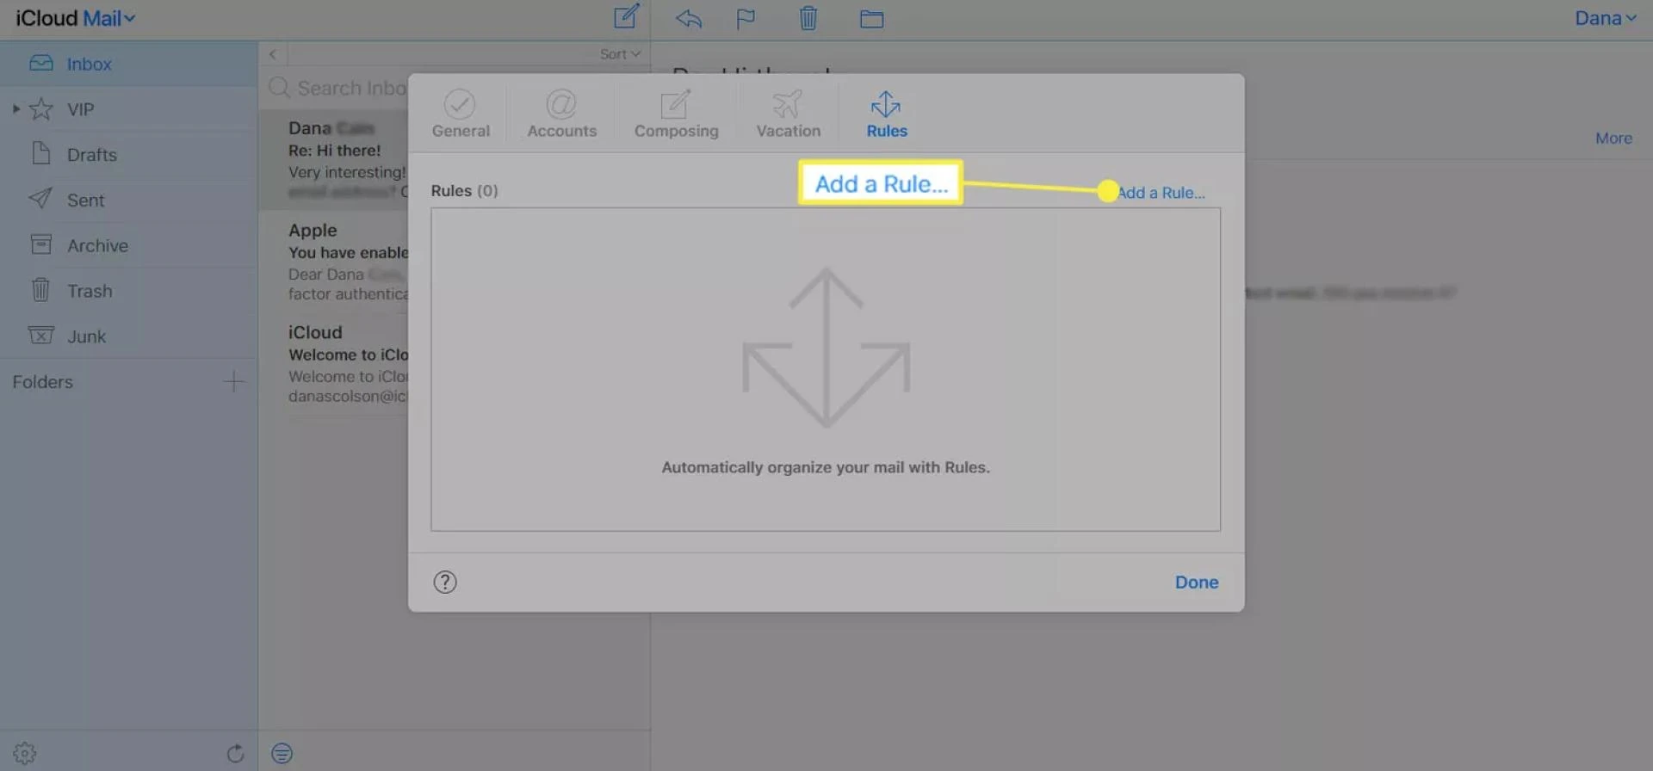
Task: Click the Add a Rule... link
Action: [x=1161, y=193]
